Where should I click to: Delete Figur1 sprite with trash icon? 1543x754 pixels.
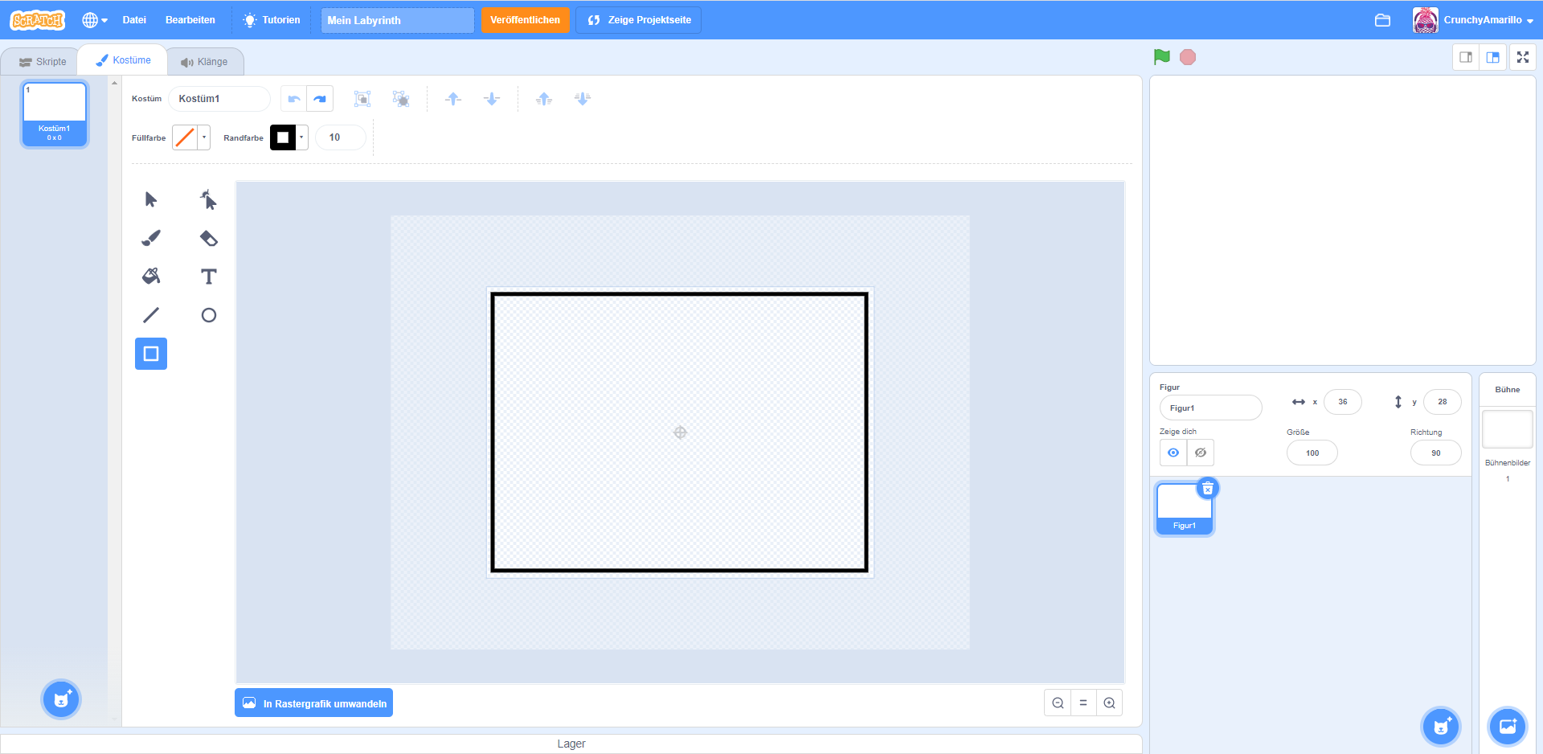(x=1208, y=489)
